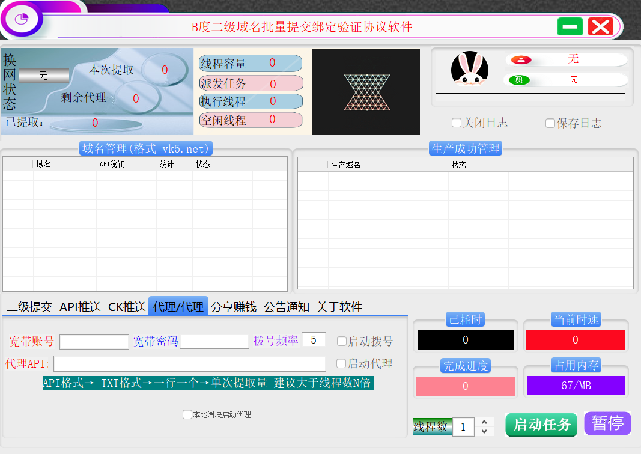Click the triangle mesh animation image
Image resolution: width=641 pixels, height=454 pixels.
click(366, 92)
